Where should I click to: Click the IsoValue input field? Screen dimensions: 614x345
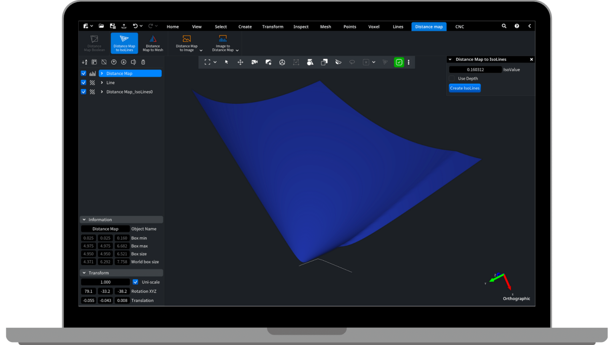click(x=475, y=69)
